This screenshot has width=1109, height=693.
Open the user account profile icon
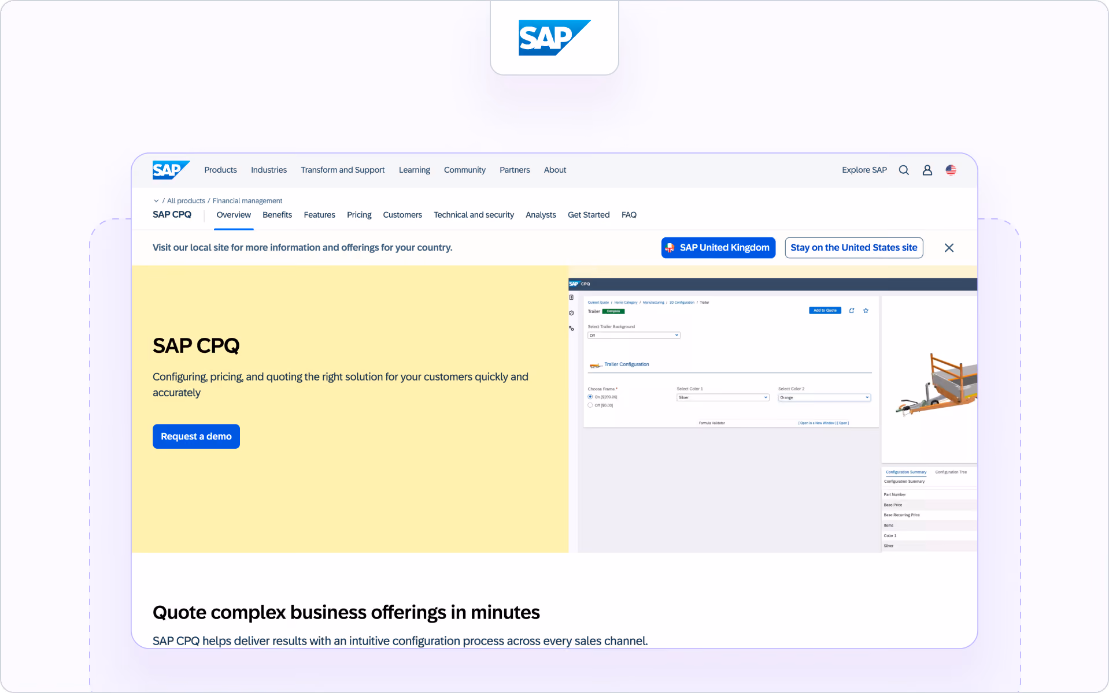[927, 170]
